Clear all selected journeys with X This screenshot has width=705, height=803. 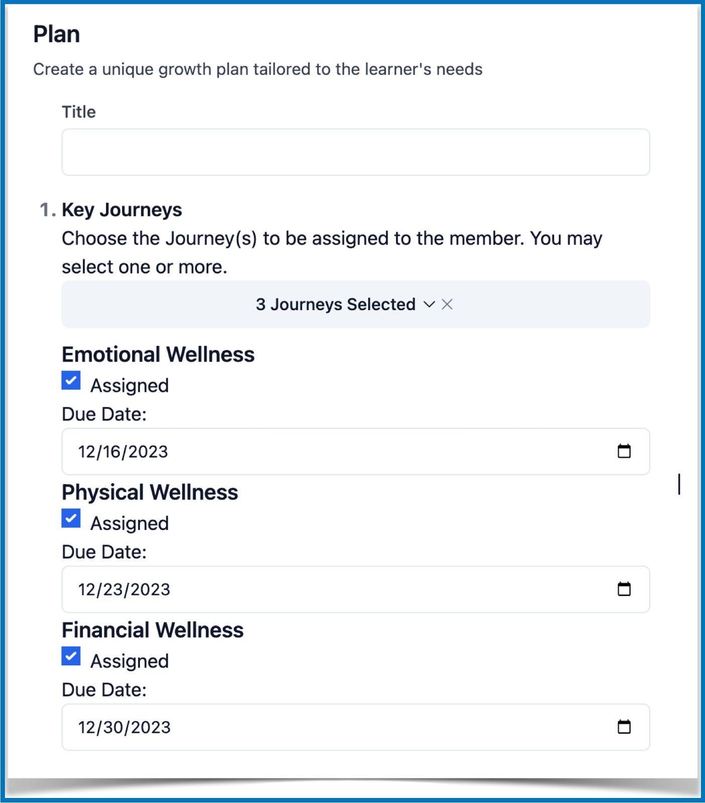pos(447,304)
